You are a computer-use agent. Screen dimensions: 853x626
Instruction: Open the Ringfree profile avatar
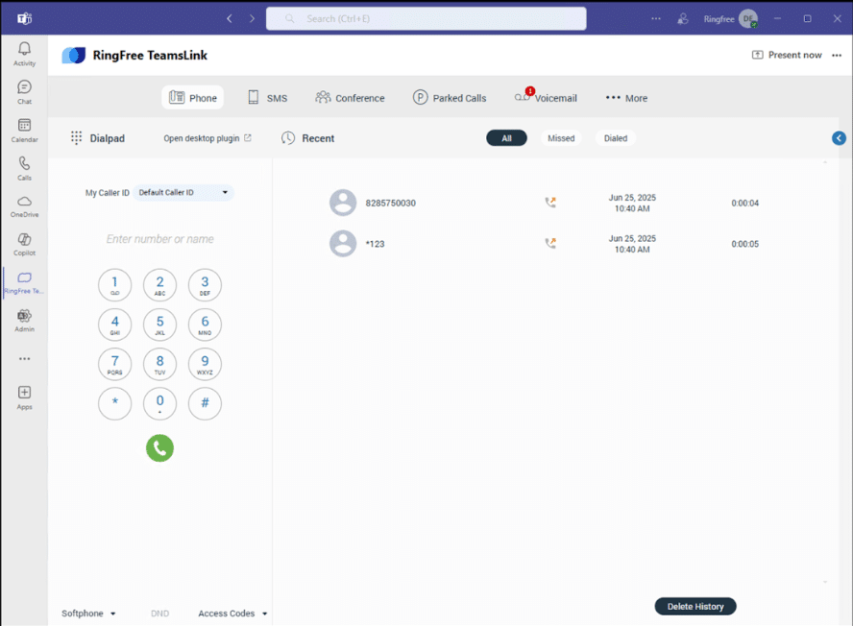pyautogui.click(x=748, y=19)
